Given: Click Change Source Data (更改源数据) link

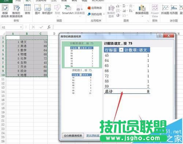Looking at the screenshot, I should click(93, 136).
